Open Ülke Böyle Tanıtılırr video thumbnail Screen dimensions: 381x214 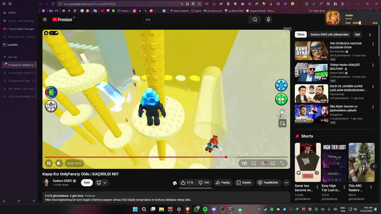[311, 114]
